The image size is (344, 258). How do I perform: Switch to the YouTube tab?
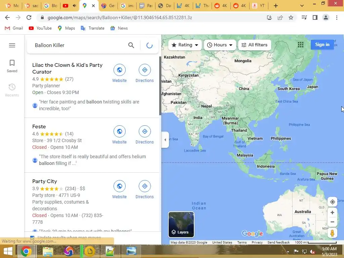pos(69,6)
